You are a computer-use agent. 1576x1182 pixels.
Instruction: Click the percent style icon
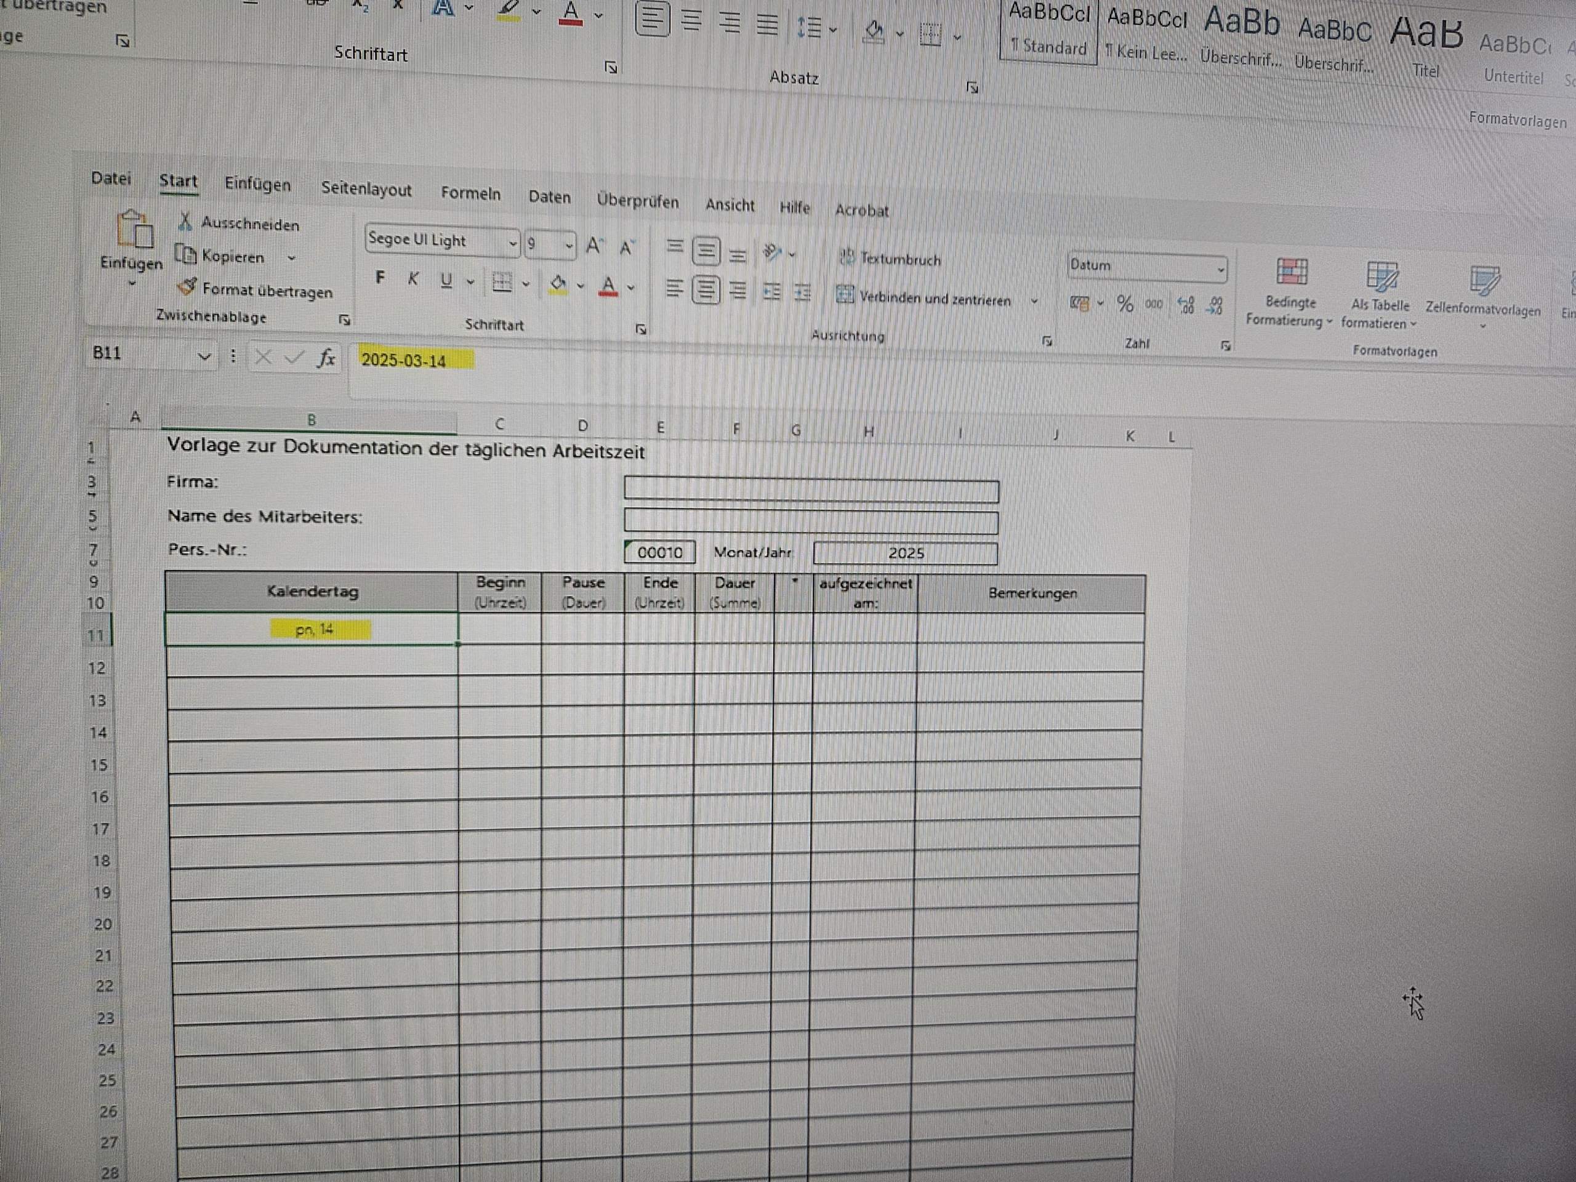[x=1125, y=304]
